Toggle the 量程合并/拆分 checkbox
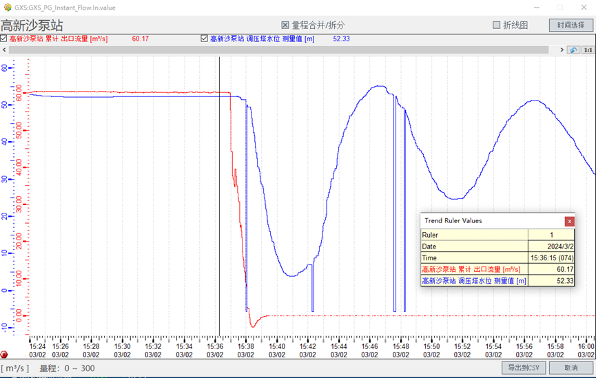The height and width of the screenshot is (378, 596). (285, 25)
